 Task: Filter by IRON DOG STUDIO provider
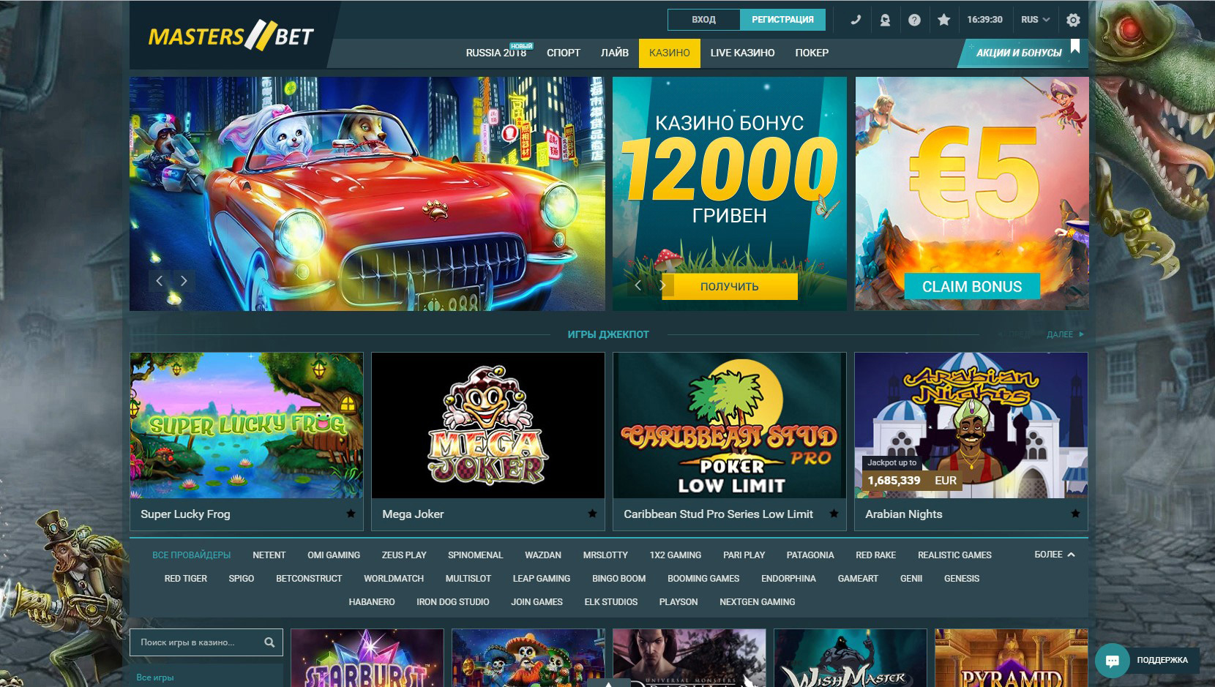coord(453,602)
